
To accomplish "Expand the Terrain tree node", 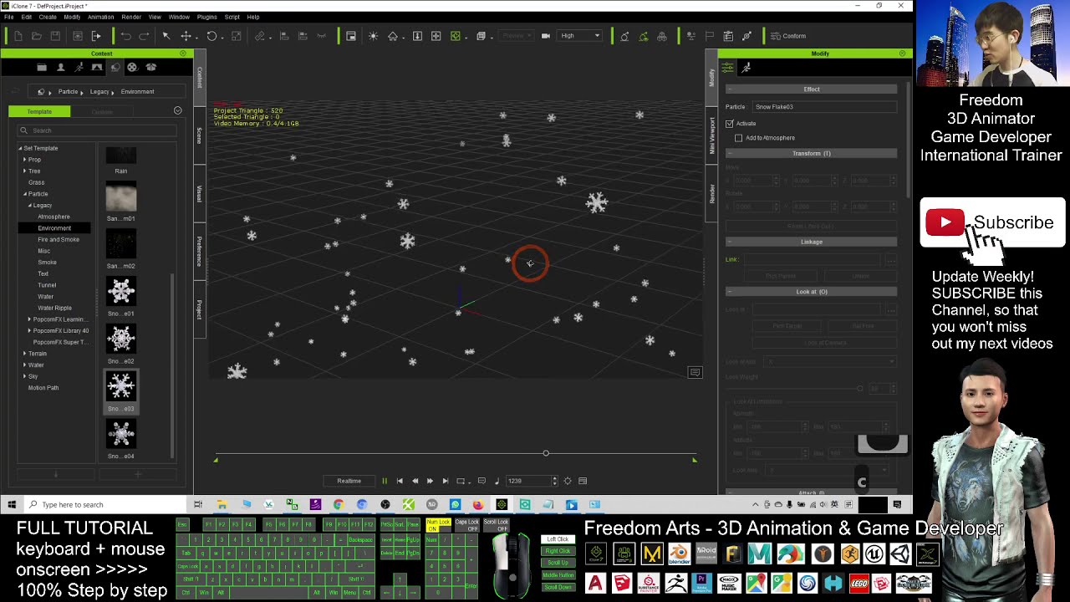I will coord(24,354).
